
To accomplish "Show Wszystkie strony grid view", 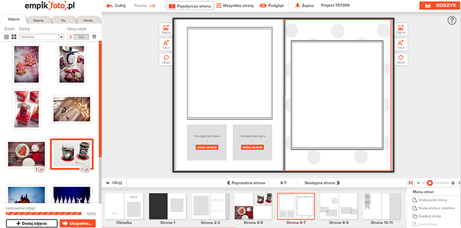I will click(x=235, y=6).
